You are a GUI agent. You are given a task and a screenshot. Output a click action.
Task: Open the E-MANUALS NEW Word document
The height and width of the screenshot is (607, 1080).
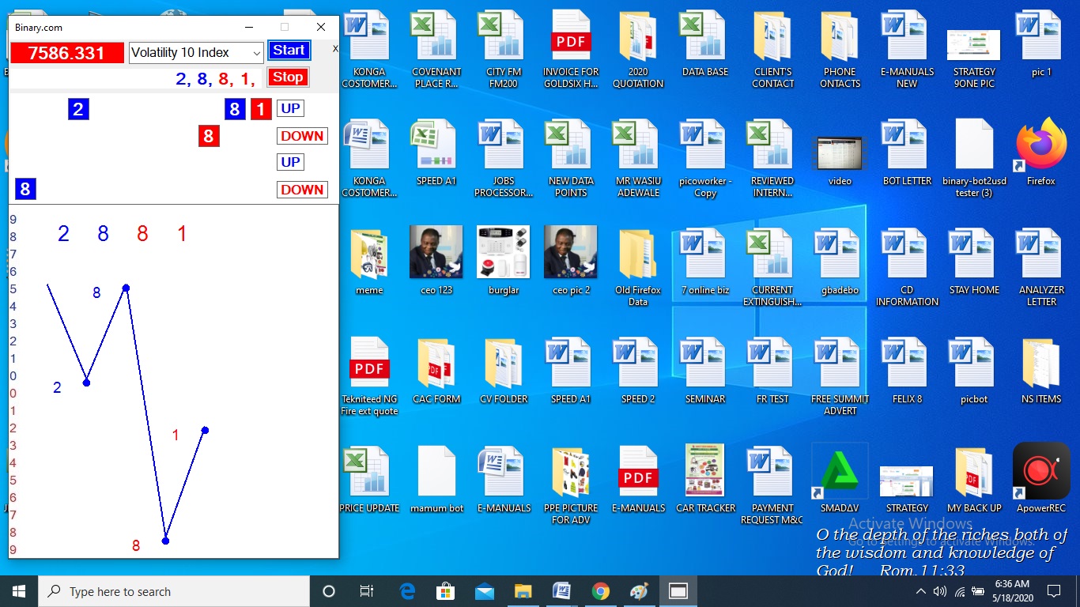point(907,49)
